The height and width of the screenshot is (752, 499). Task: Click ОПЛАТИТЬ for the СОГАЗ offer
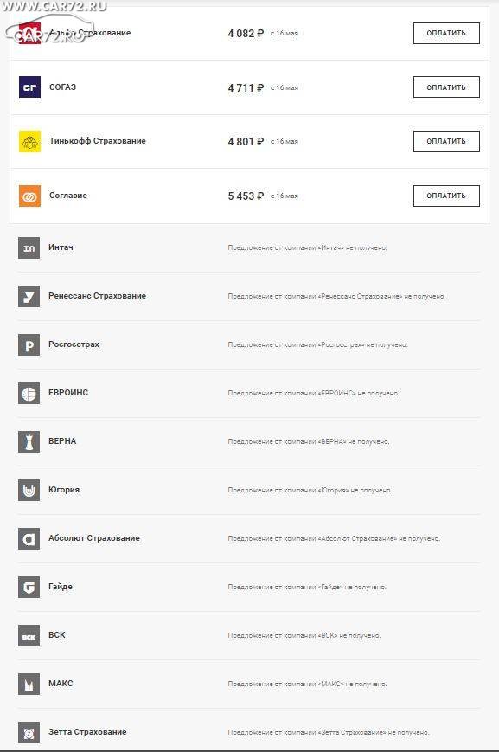click(x=446, y=87)
